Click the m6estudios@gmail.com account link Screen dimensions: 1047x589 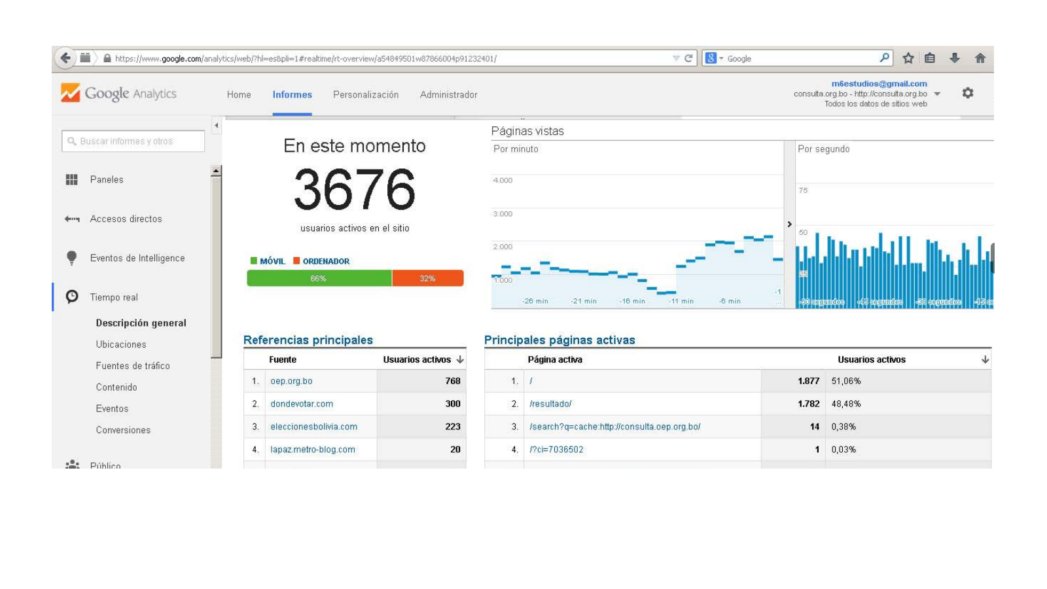click(x=879, y=84)
